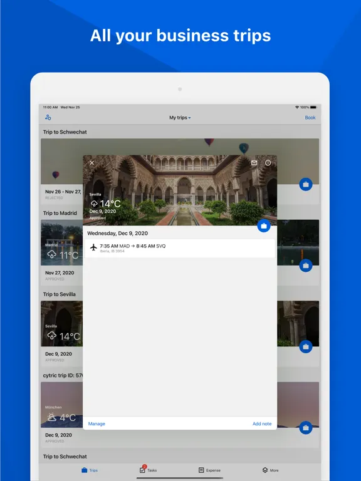
Task: Click the 'Nov 26 - Nov 27' trip date
Action: [x=63, y=192]
